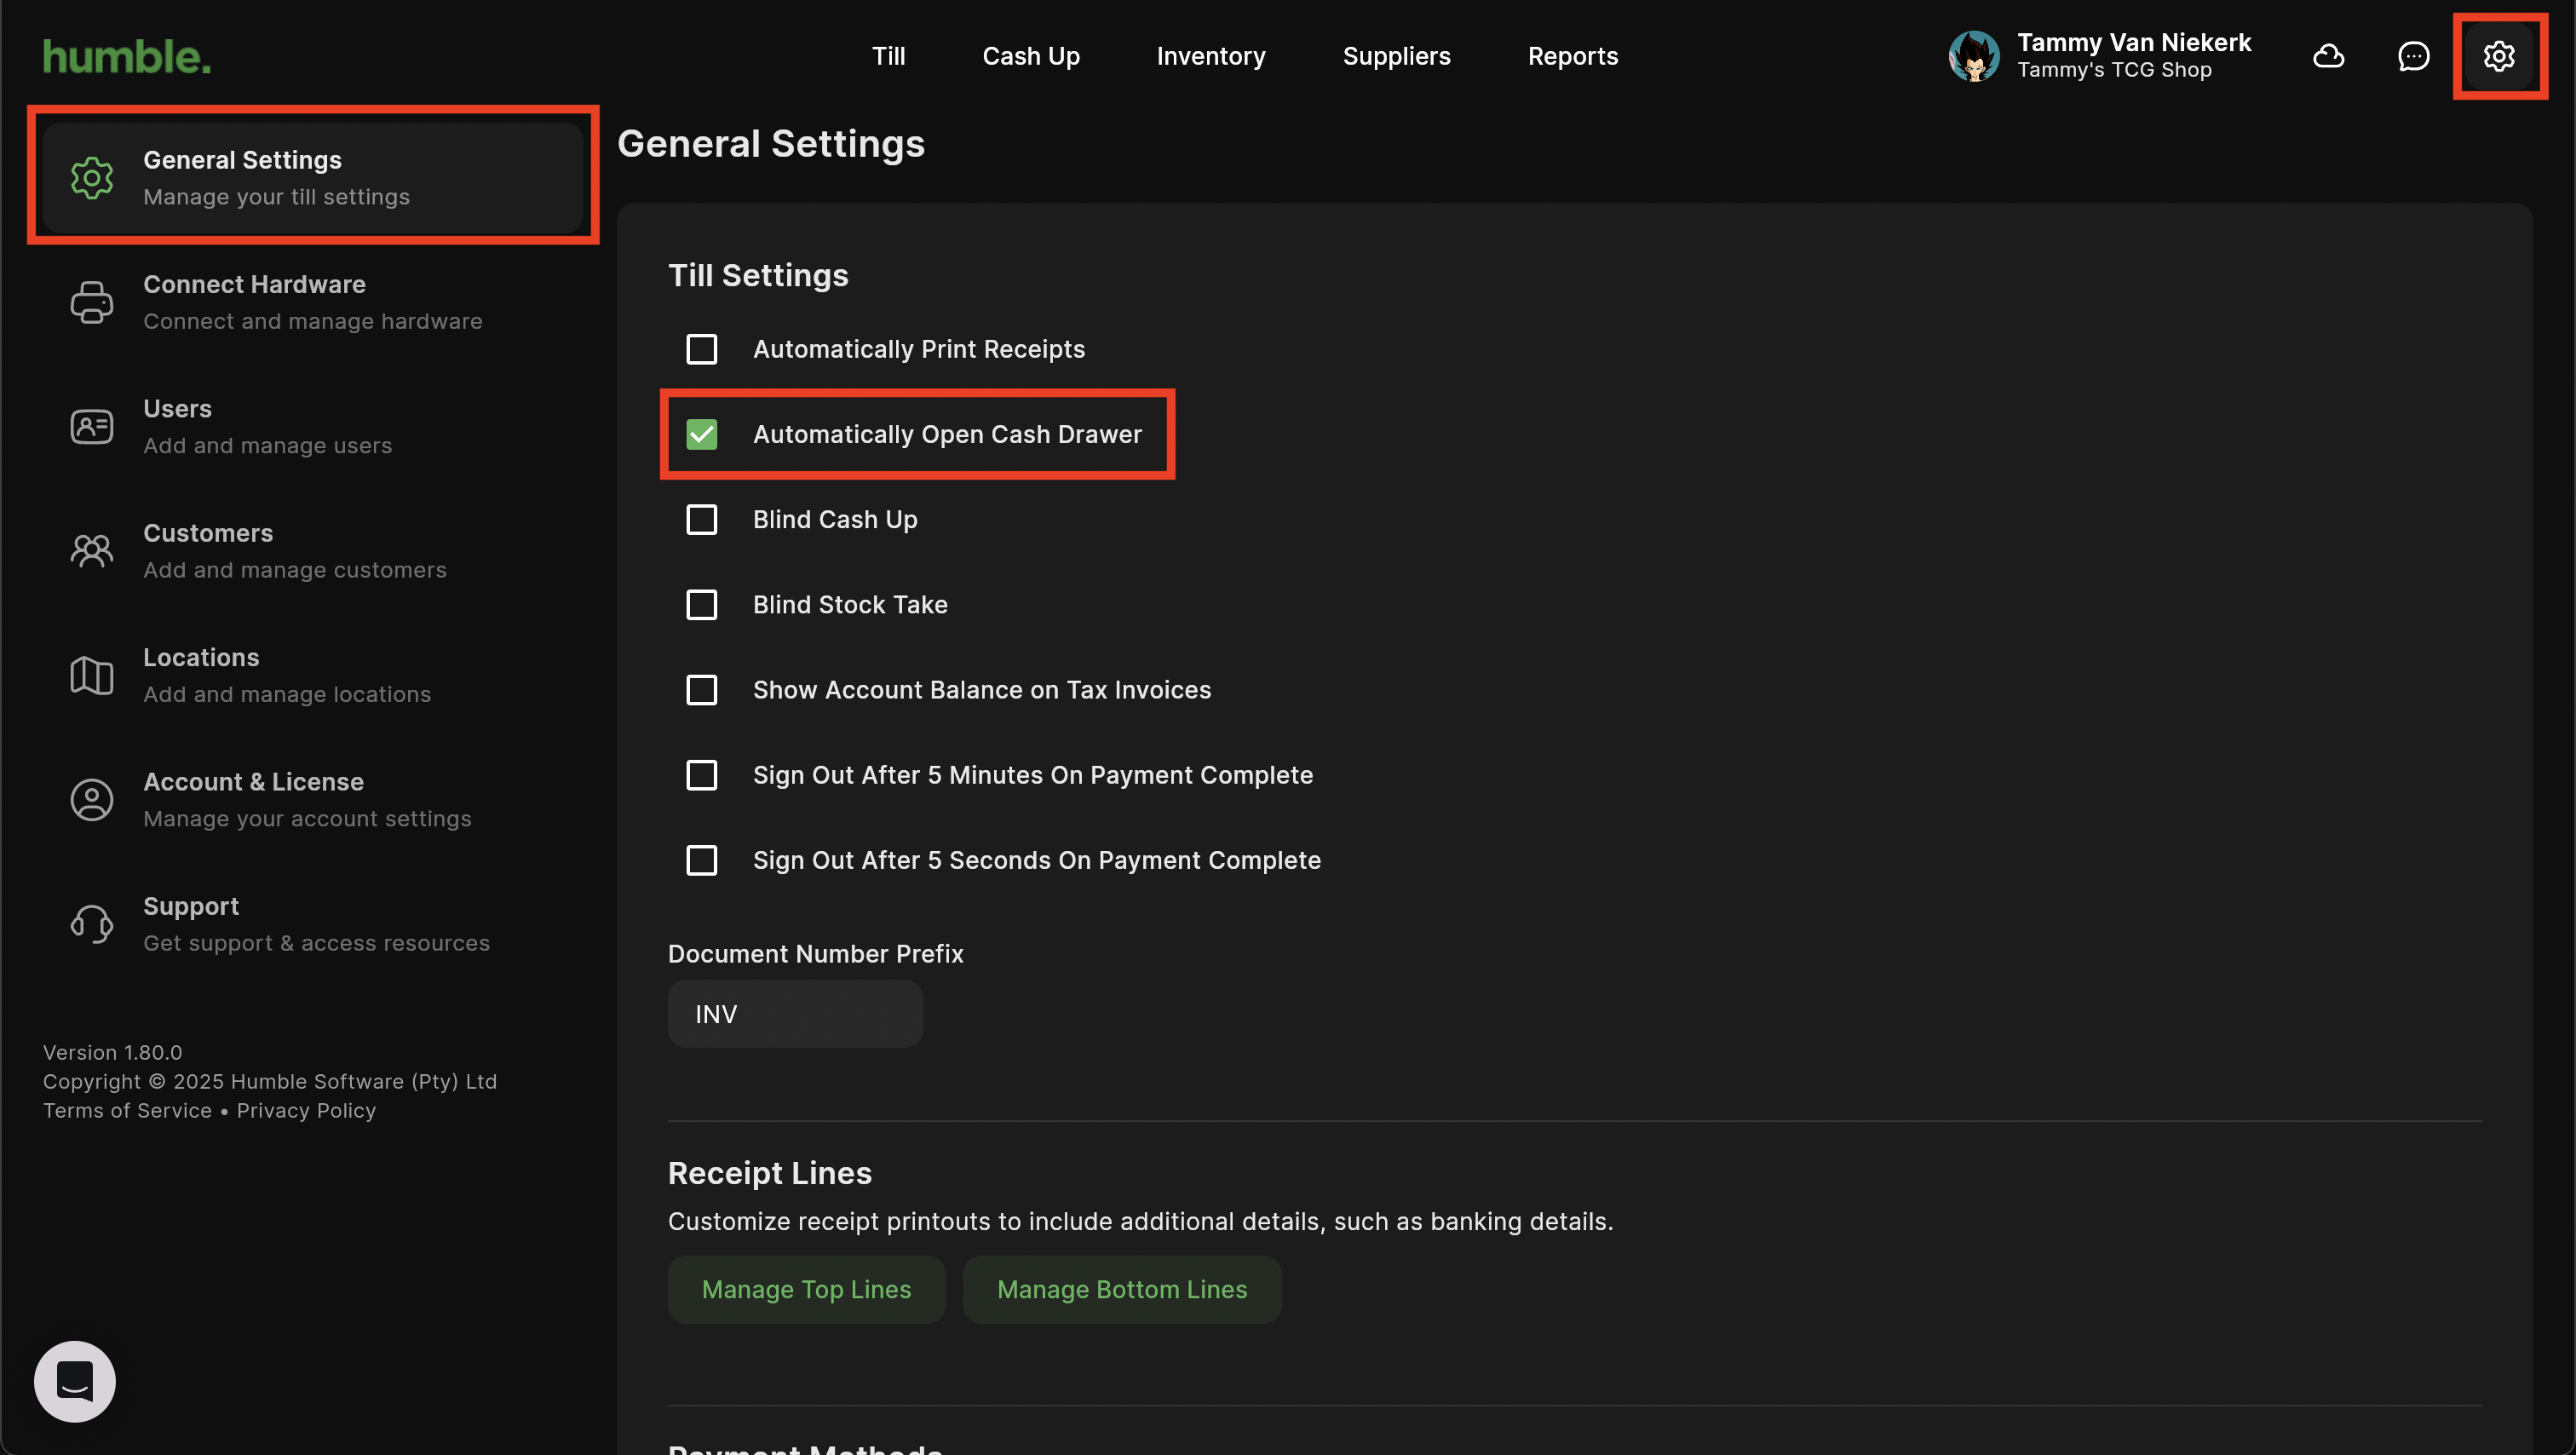Open the Privacy Policy link
Image resolution: width=2576 pixels, height=1455 pixels.
coord(306,1110)
